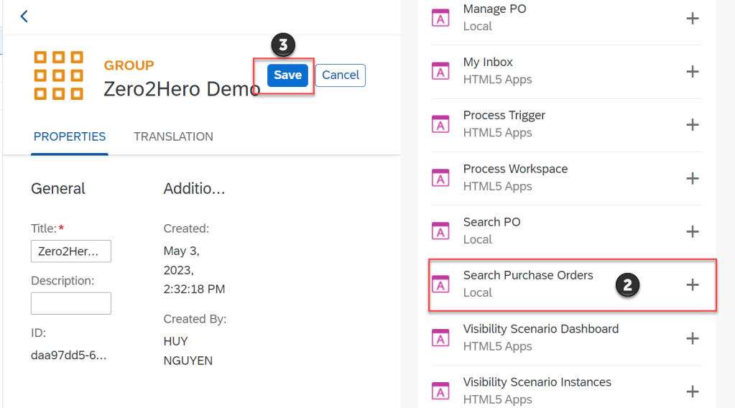Select the Visibility Scenario Dashboard entry
The width and height of the screenshot is (735, 408).
540,337
